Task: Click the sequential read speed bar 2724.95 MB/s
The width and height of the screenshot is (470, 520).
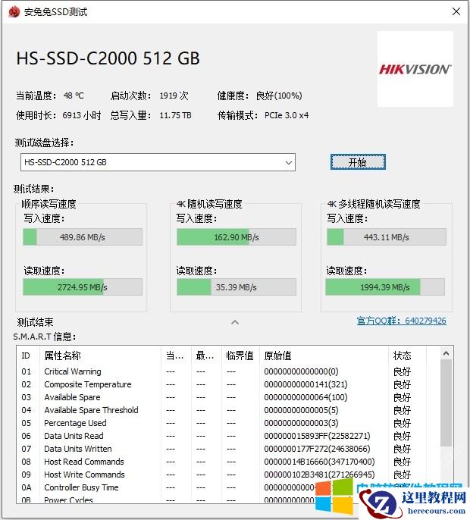Action: [x=83, y=287]
